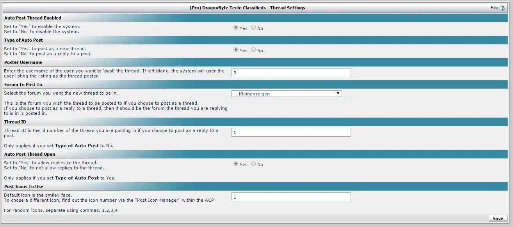Select Yes for Auto Post Thread Enabled
513x227 pixels.
click(235, 28)
